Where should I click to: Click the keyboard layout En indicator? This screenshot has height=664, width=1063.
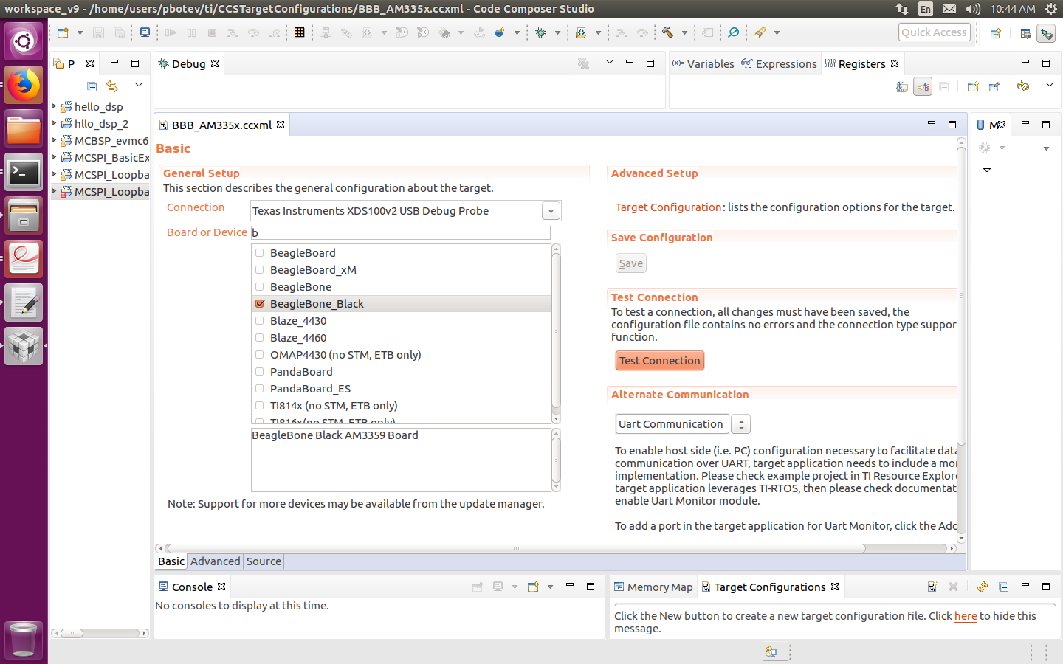click(x=926, y=9)
